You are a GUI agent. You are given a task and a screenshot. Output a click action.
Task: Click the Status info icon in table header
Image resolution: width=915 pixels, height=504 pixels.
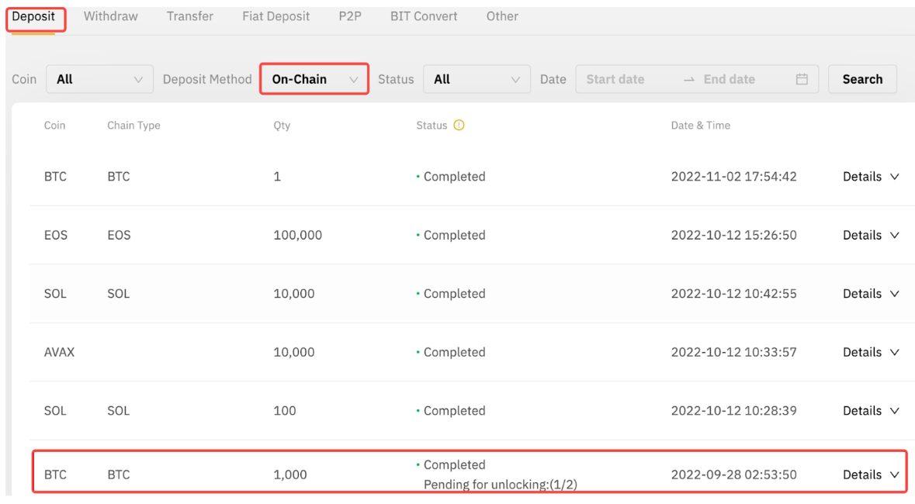coord(459,126)
